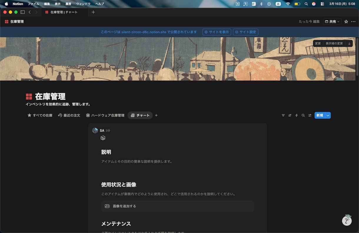Open the automations lightning icon
Image resolution: width=359 pixels, height=233 pixels.
296,115
